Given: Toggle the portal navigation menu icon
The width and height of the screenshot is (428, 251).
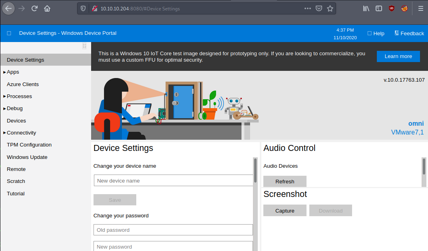Looking at the screenshot, I should click(x=9, y=33).
